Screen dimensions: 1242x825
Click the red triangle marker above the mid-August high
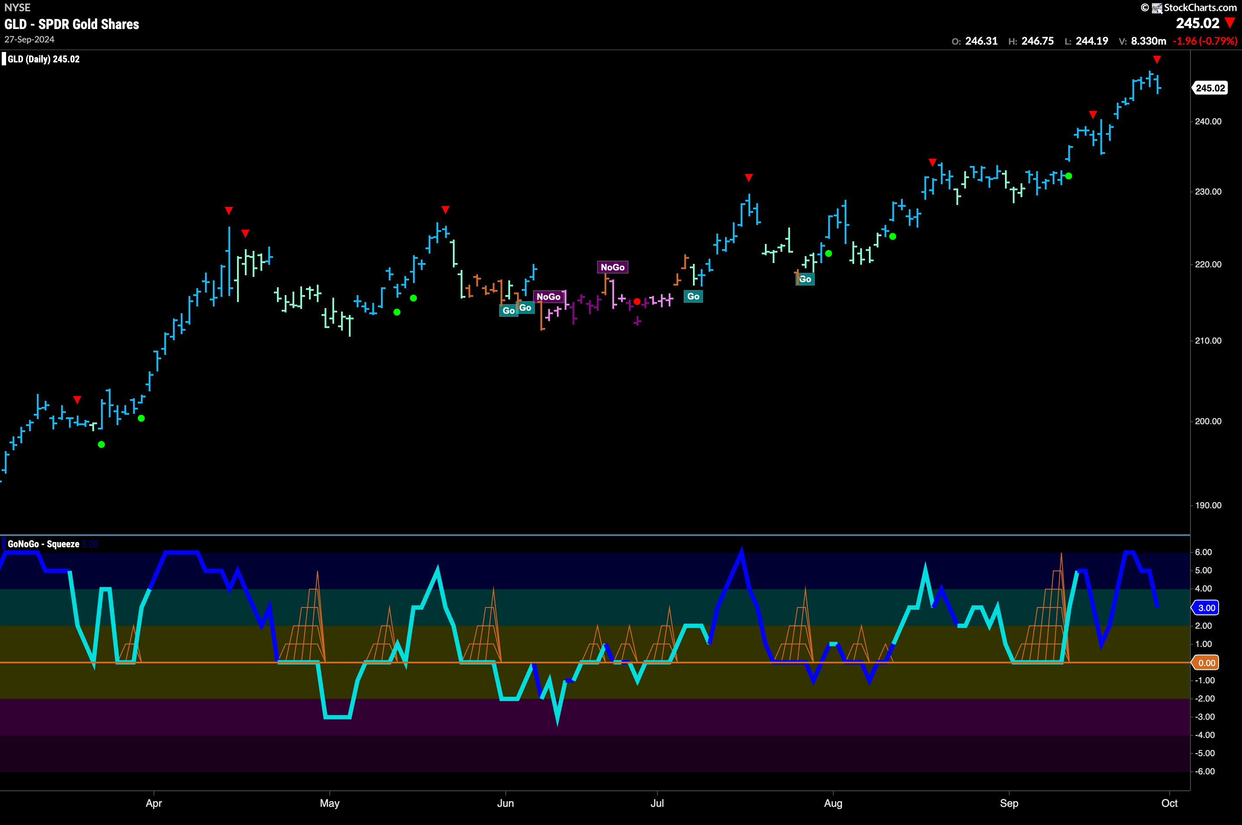point(933,162)
